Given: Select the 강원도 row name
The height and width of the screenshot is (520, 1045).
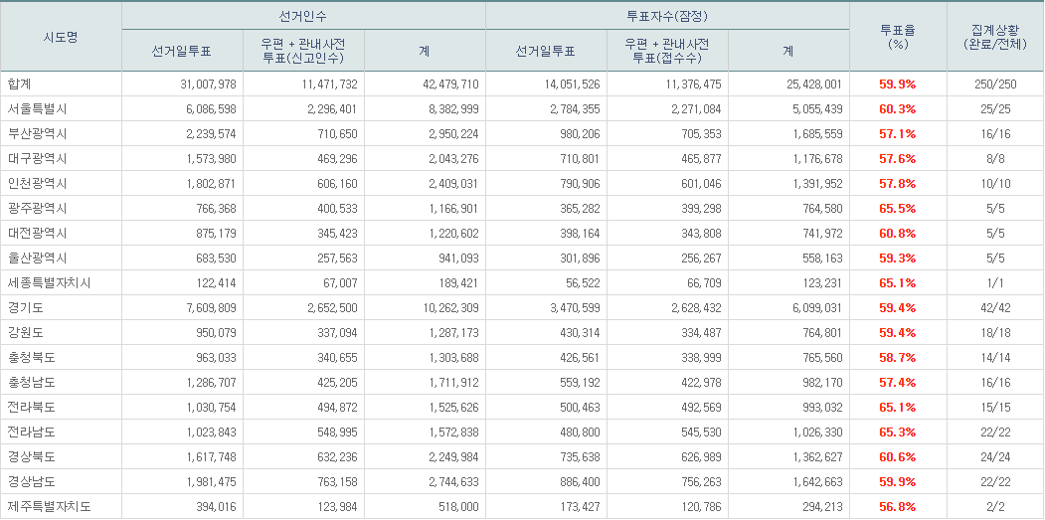Looking at the screenshot, I should (x=25, y=333).
